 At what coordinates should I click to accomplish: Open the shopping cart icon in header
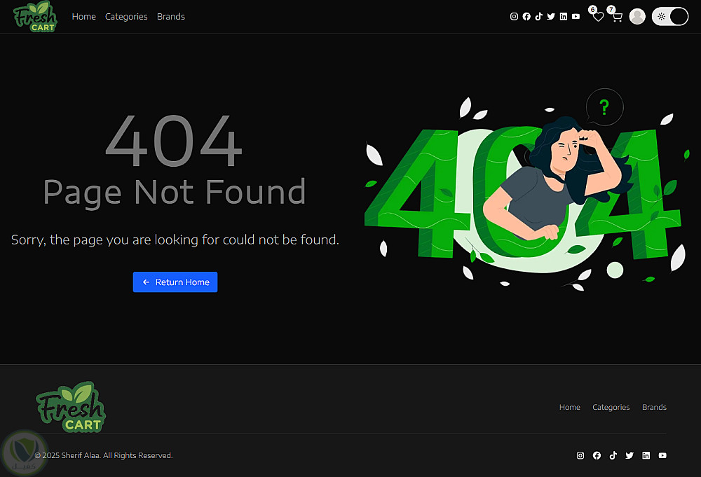coord(617,17)
